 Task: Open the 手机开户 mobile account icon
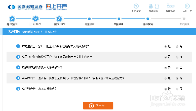187,6
